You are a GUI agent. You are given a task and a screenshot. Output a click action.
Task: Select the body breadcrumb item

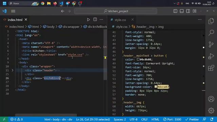point(49,27)
